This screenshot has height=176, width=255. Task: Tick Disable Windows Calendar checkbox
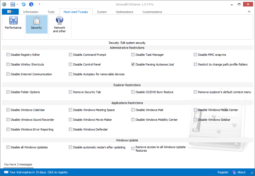(x=8, y=110)
